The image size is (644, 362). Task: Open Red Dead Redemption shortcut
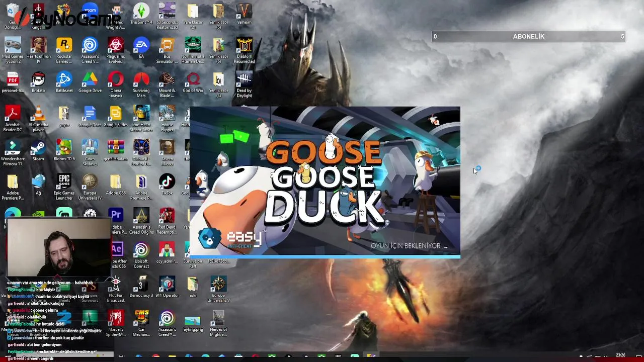point(167,221)
